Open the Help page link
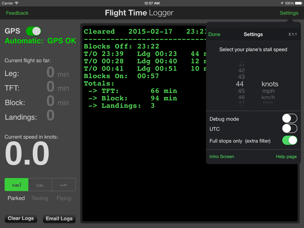Viewport: 304px width, 228px height. click(286, 156)
